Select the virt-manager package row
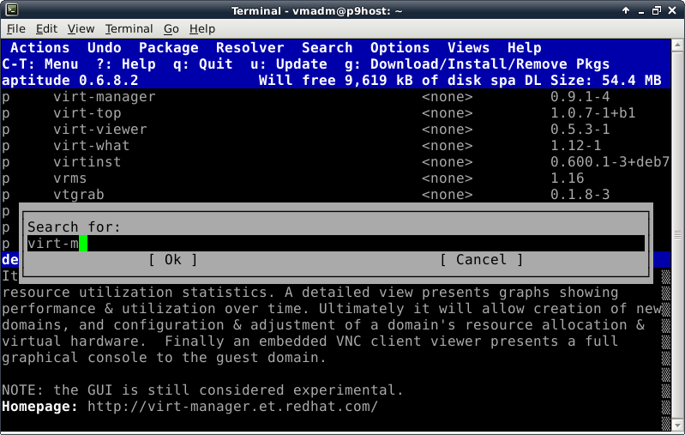The width and height of the screenshot is (685, 435). [104, 97]
